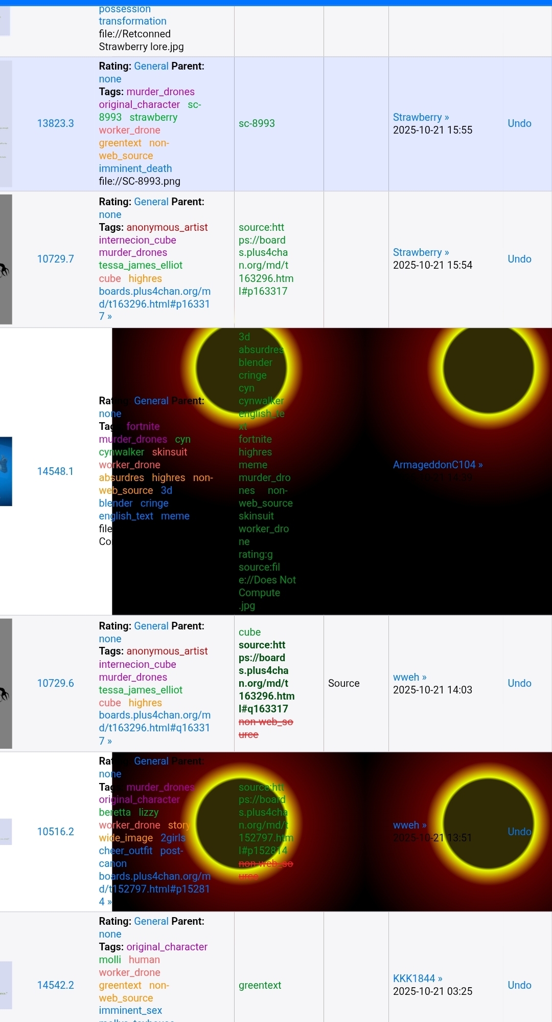View Strawberry's profile from the 15:55 edit
552x1022 pixels.
417,117
